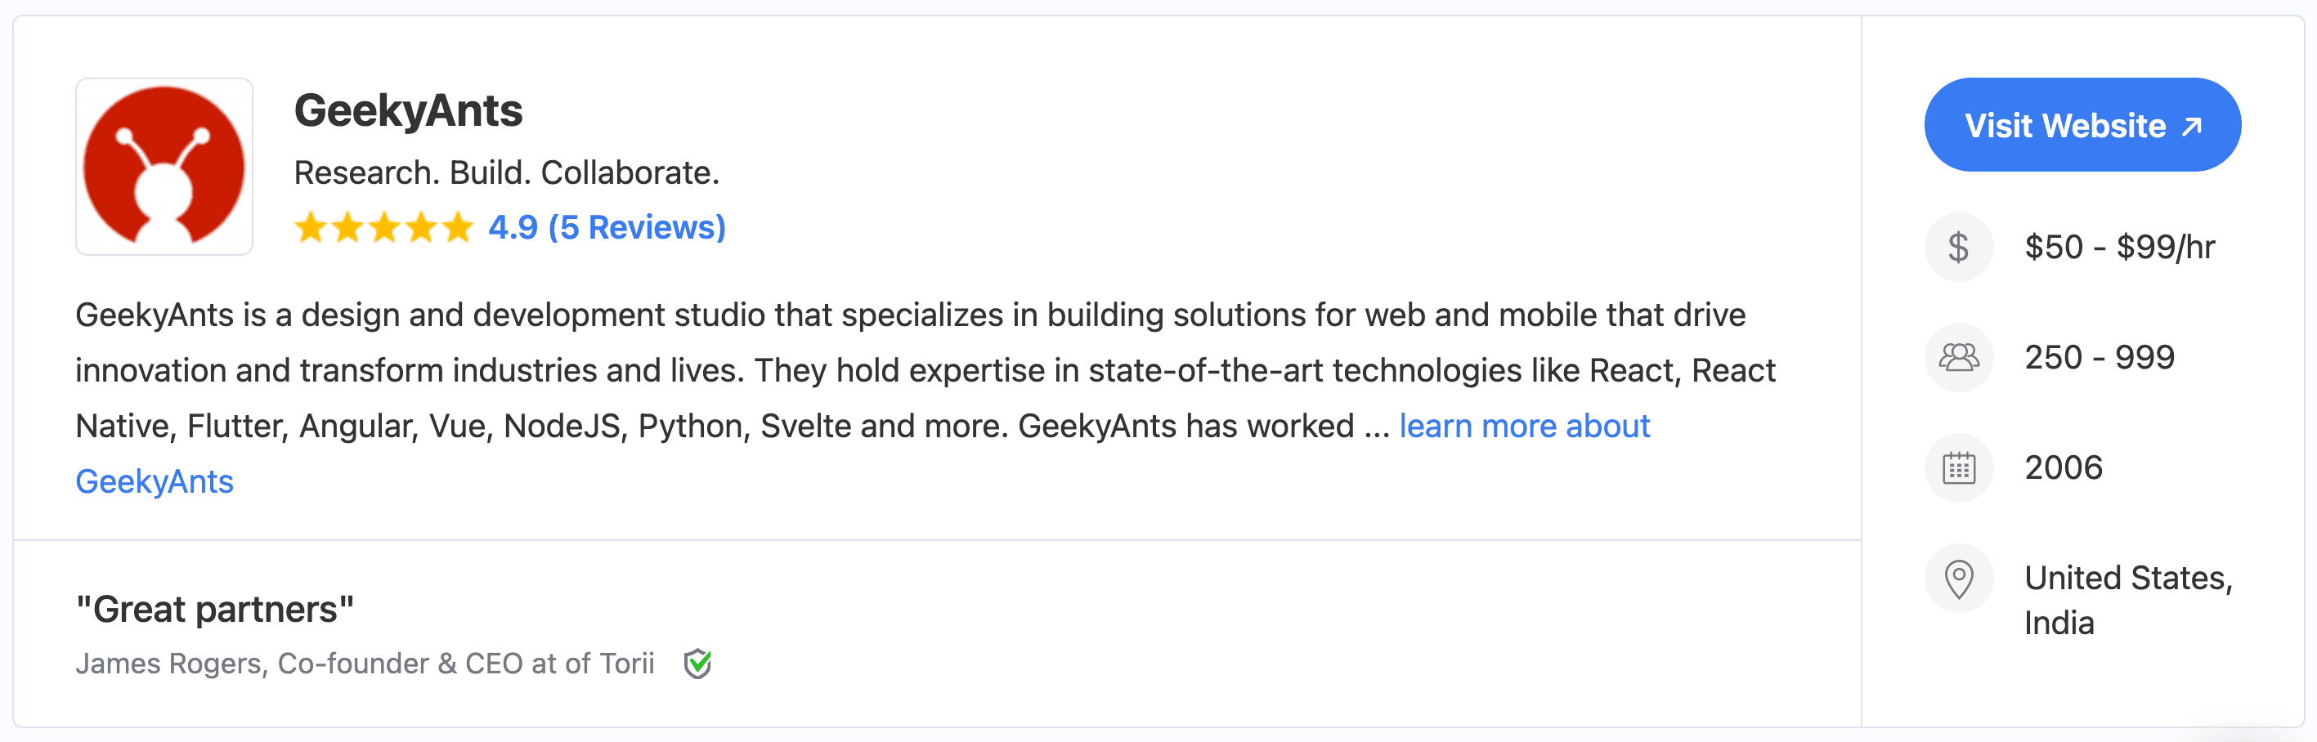This screenshot has width=2317, height=742.
Task: Click the GeekyAnts red ant logo
Action: 164,167
